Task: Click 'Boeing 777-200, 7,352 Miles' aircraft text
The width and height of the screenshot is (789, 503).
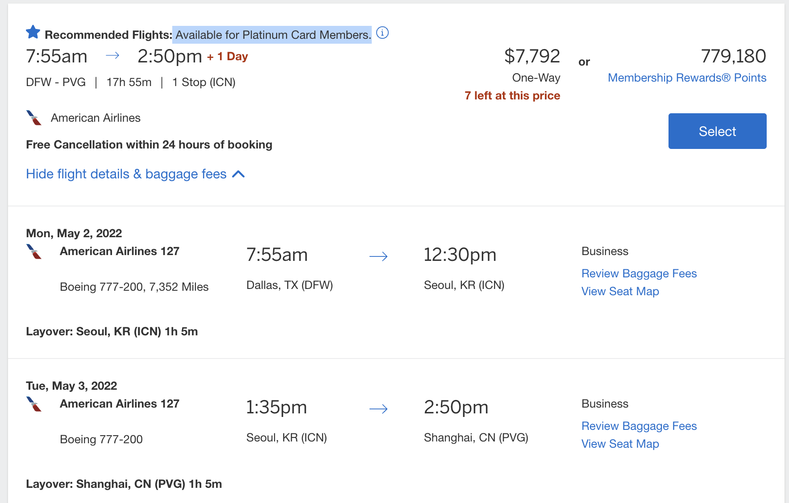Action: 134,287
